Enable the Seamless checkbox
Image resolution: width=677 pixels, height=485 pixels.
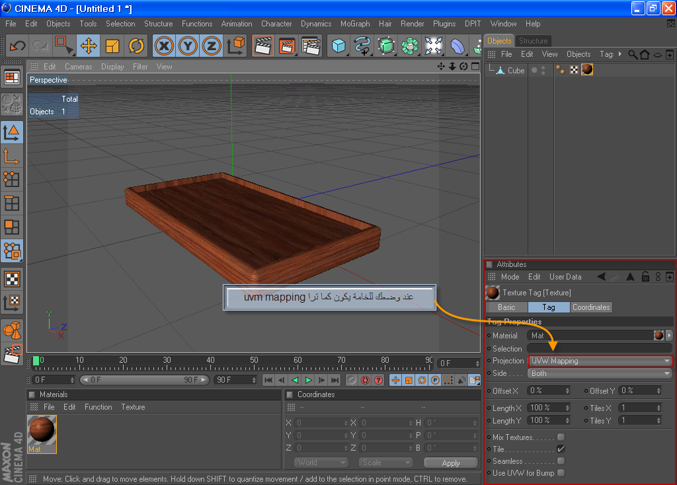click(x=561, y=461)
